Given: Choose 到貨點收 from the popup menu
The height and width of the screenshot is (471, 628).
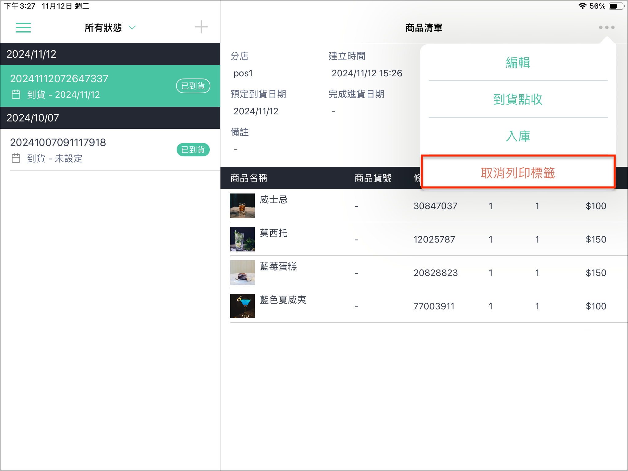Looking at the screenshot, I should [518, 99].
